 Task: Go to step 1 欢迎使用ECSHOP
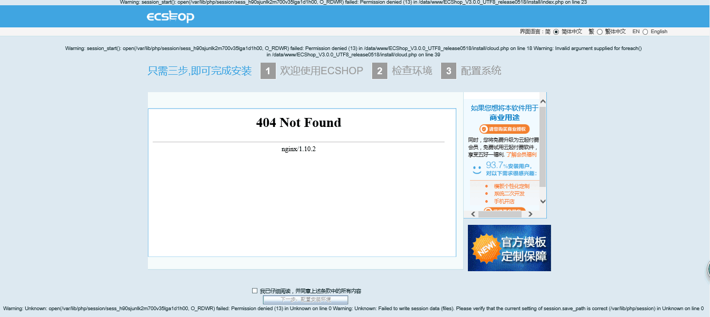[312, 71]
